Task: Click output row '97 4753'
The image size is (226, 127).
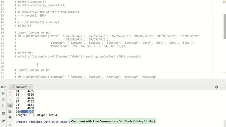Action: click(25, 101)
